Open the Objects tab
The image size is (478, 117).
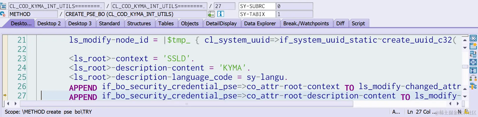click(190, 24)
